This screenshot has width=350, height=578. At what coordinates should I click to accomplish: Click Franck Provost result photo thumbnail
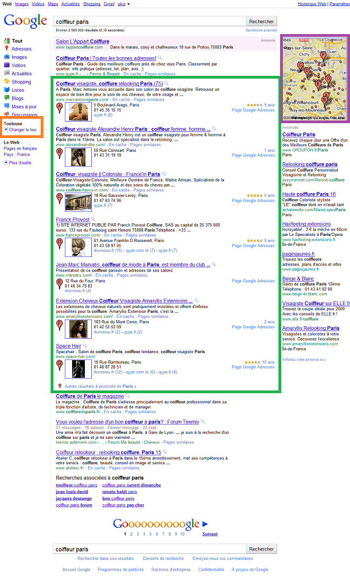[x=78, y=247]
